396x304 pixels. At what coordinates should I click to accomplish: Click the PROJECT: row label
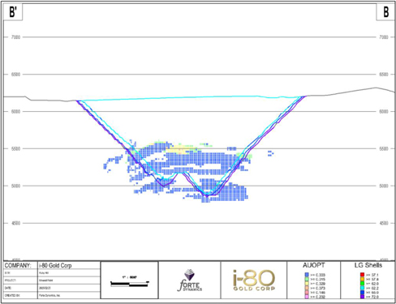11,280
